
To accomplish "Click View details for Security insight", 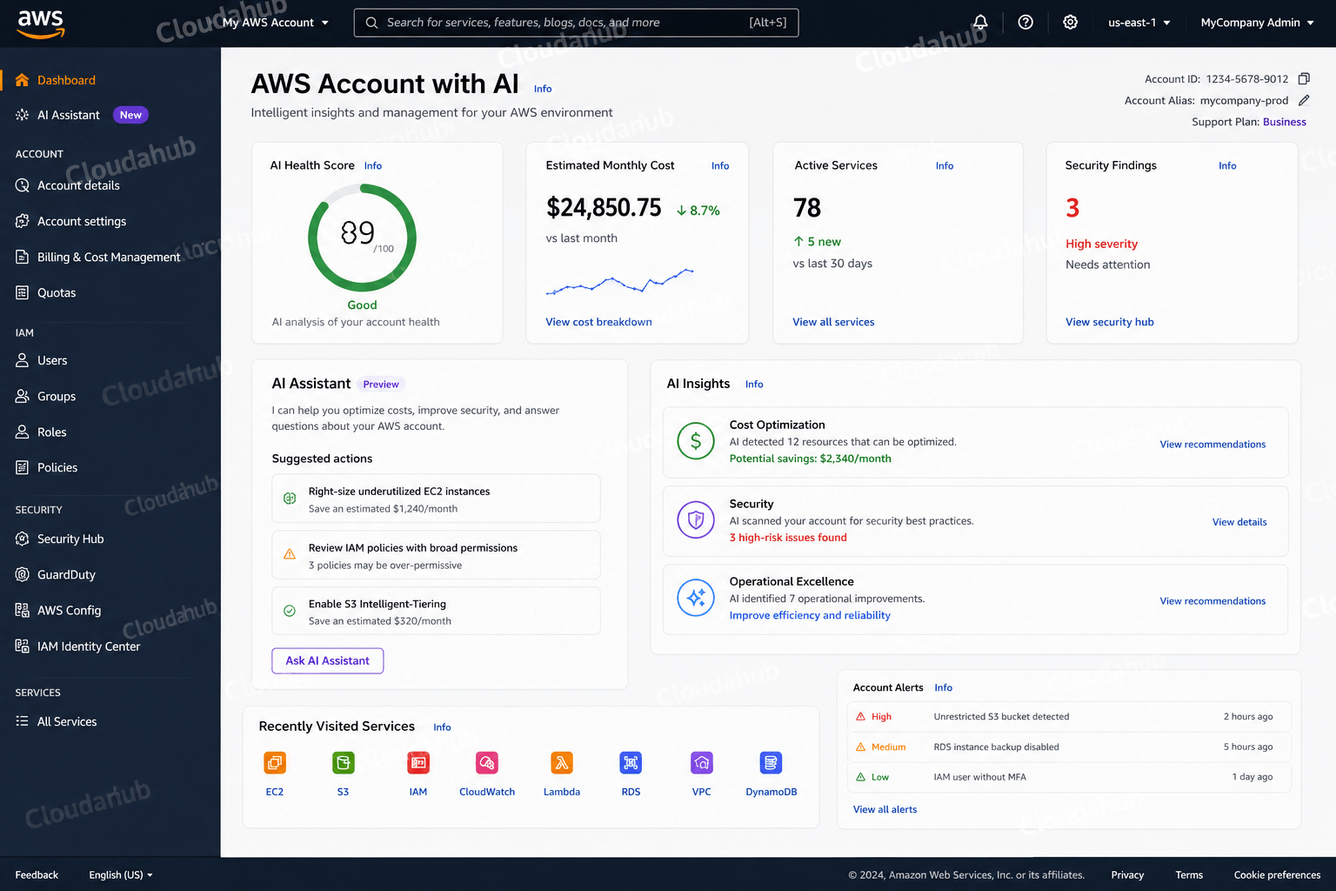I will point(1239,522).
